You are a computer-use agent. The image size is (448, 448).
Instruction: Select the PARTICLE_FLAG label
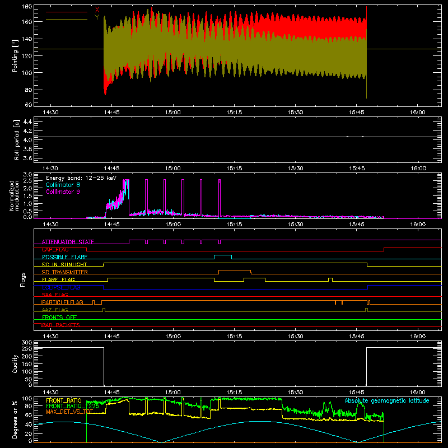pos(62,302)
